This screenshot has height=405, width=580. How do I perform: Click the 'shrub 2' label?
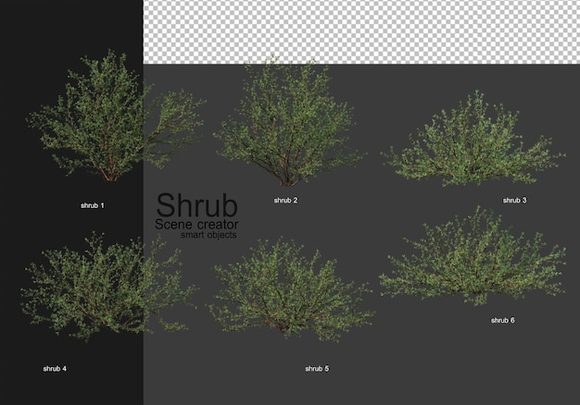point(285,200)
